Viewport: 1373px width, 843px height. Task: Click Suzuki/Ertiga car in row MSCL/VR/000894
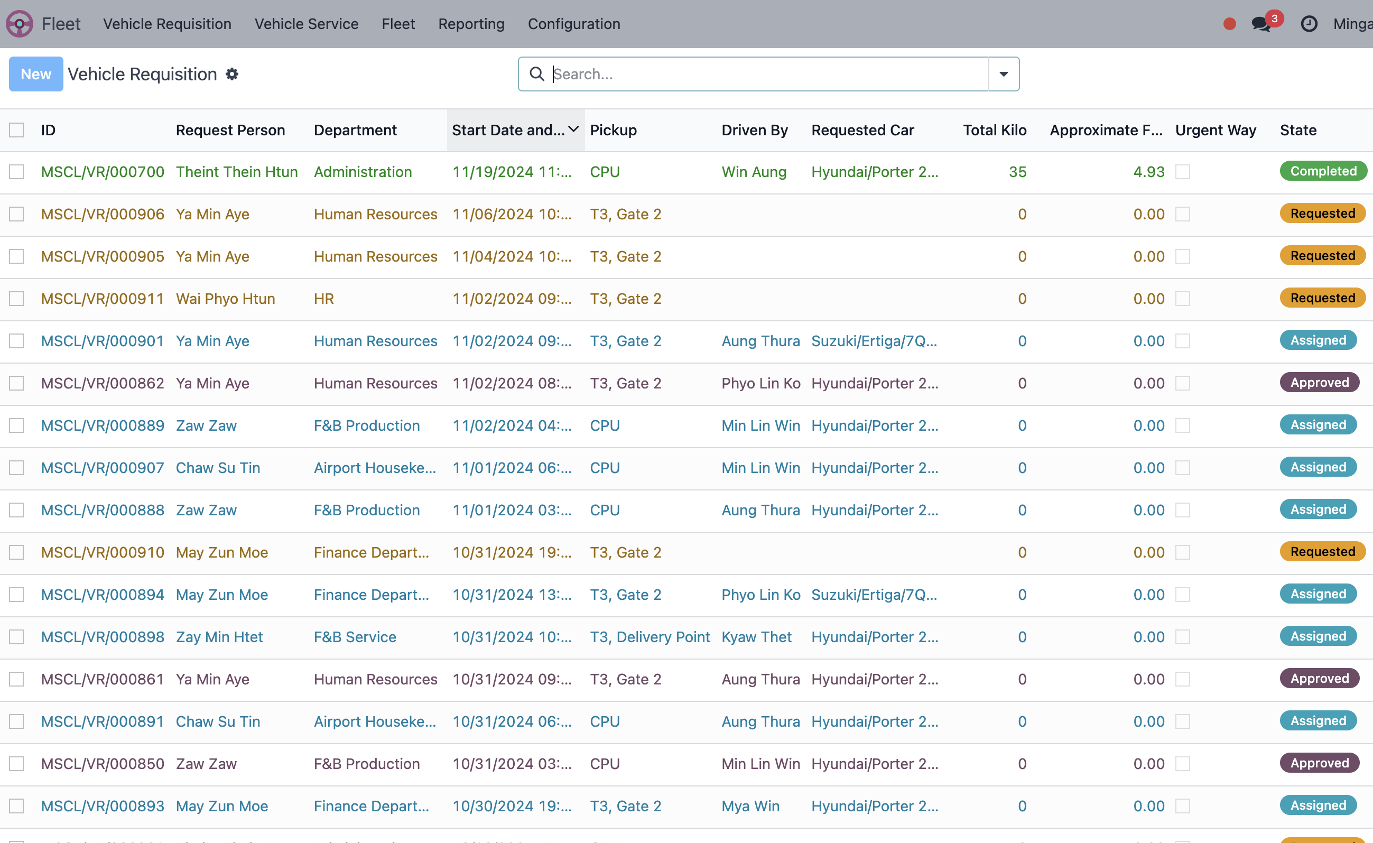click(874, 595)
